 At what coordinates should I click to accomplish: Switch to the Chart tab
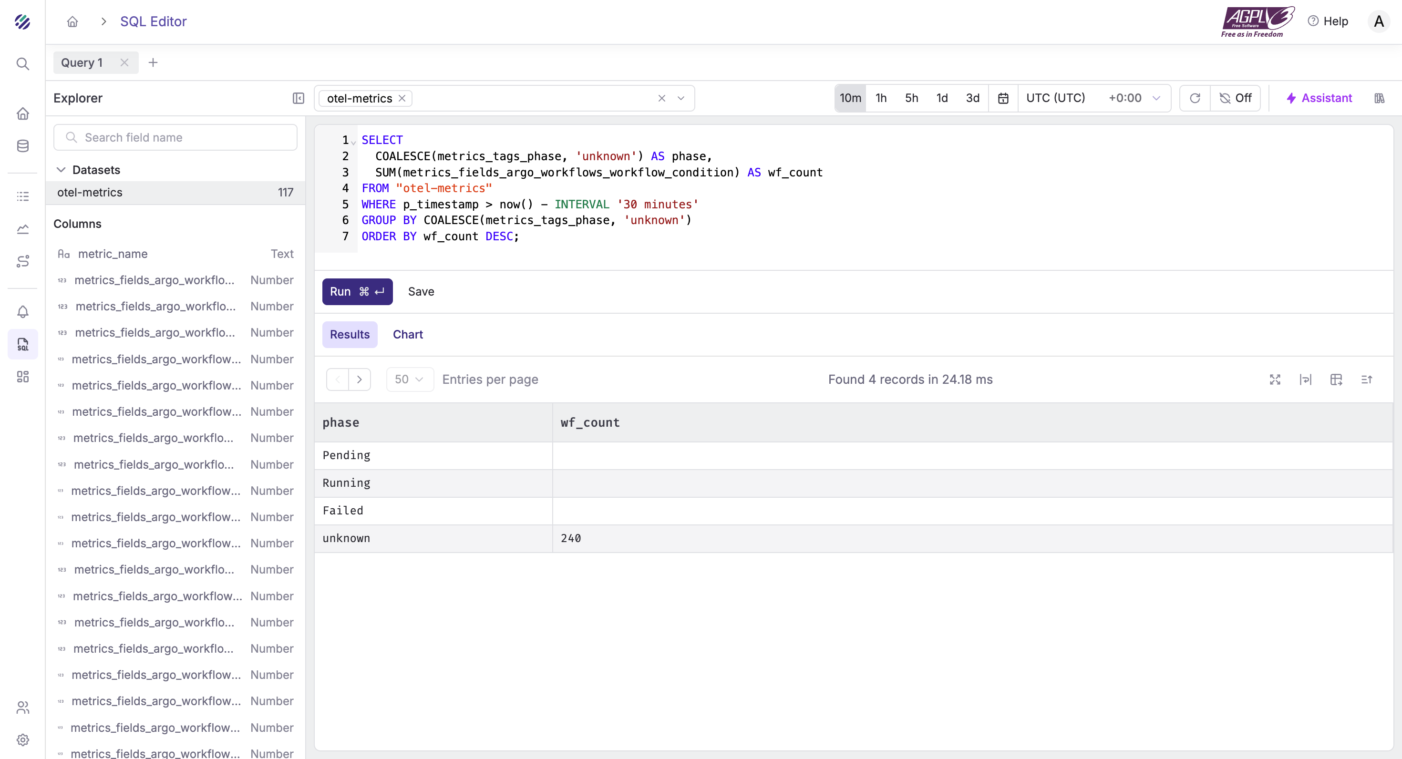pyautogui.click(x=408, y=335)
